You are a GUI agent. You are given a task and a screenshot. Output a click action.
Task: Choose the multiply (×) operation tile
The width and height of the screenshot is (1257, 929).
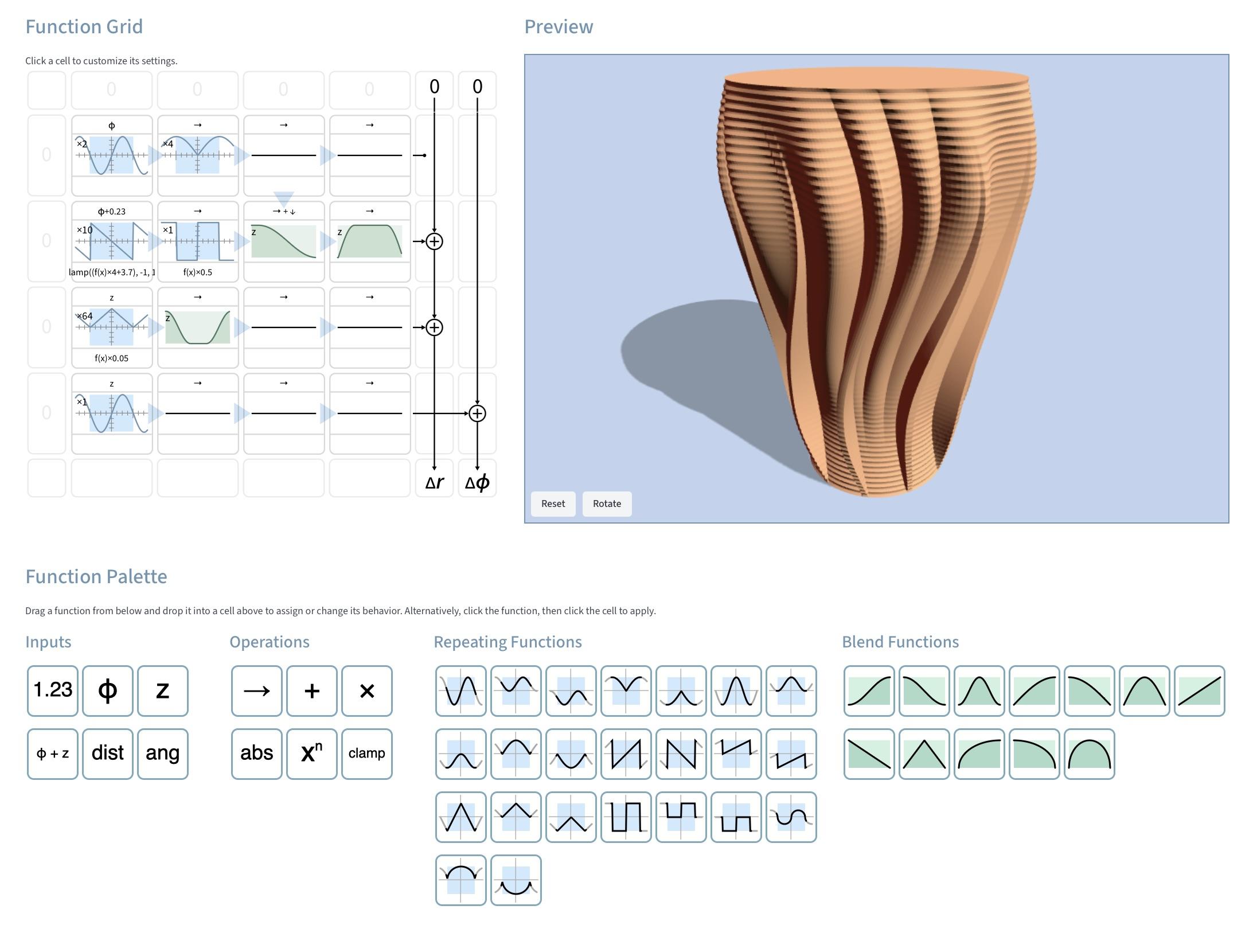366,690
